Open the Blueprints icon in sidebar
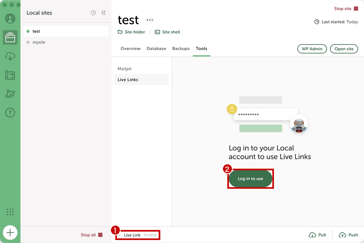The height and width of the screenshot is (243, 364). pos(10,75)
